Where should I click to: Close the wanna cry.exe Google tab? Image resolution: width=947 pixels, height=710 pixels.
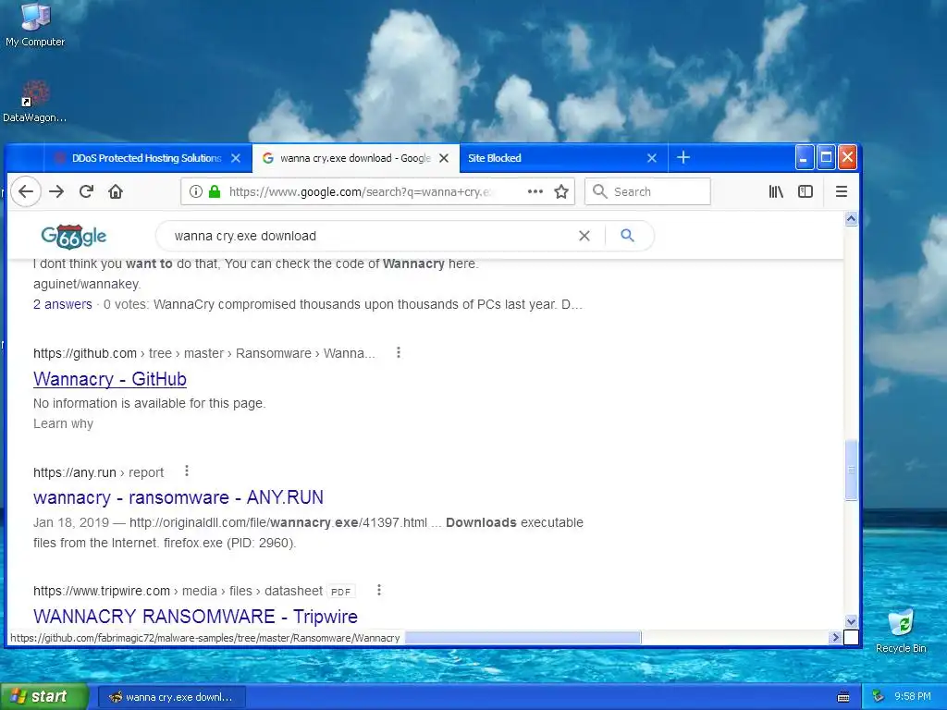(x=444, y=158)
